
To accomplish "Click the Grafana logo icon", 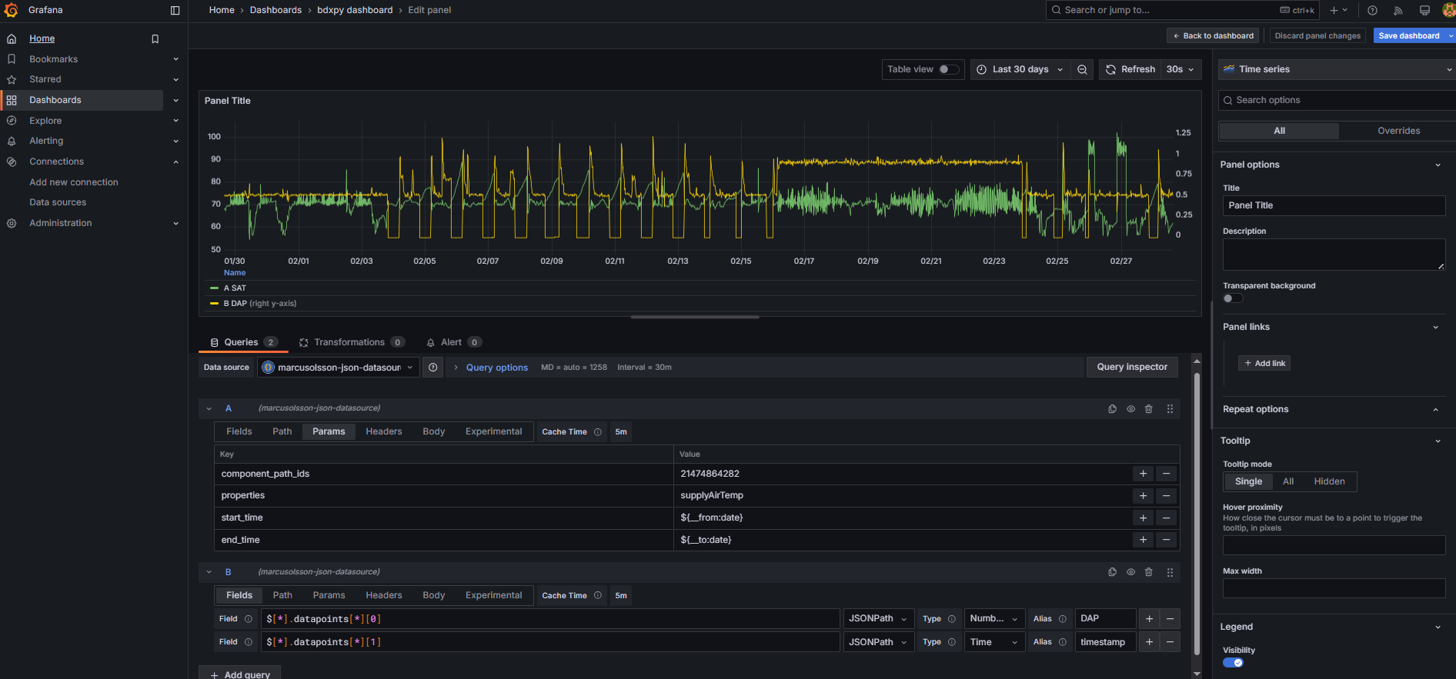I will coord(11,10).
